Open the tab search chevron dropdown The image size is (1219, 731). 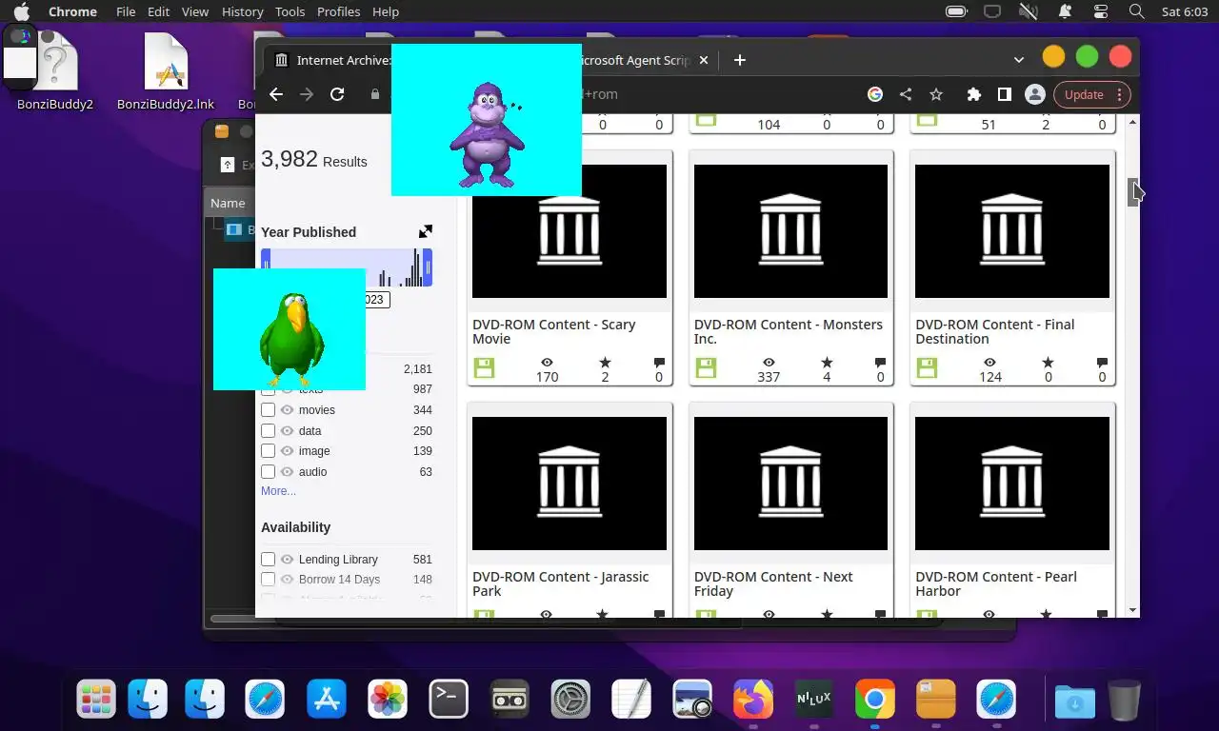[x=1018, y=60]
